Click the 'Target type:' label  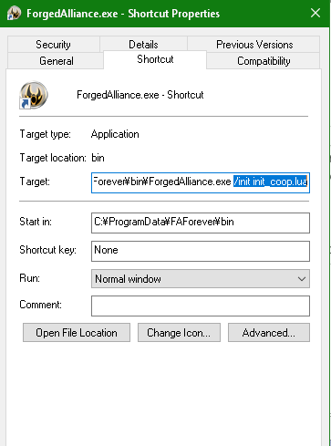coord(45,134)
